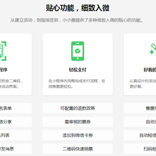This screenshot has height=156, width=156.
Task: Open the 轻松支付 card title
Action: (78, 70)
